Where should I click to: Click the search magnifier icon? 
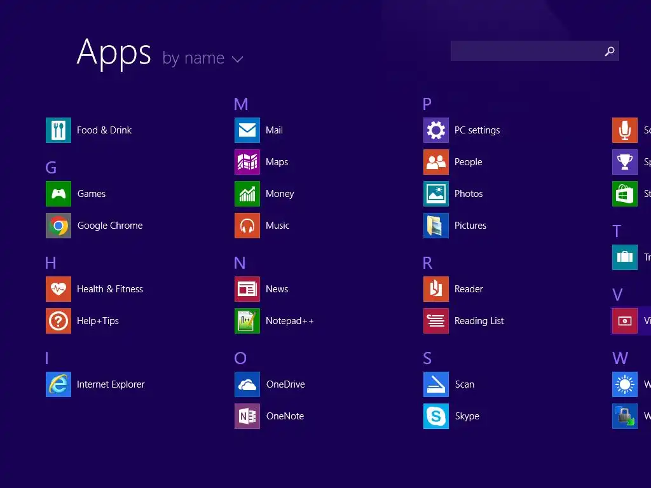610,51
